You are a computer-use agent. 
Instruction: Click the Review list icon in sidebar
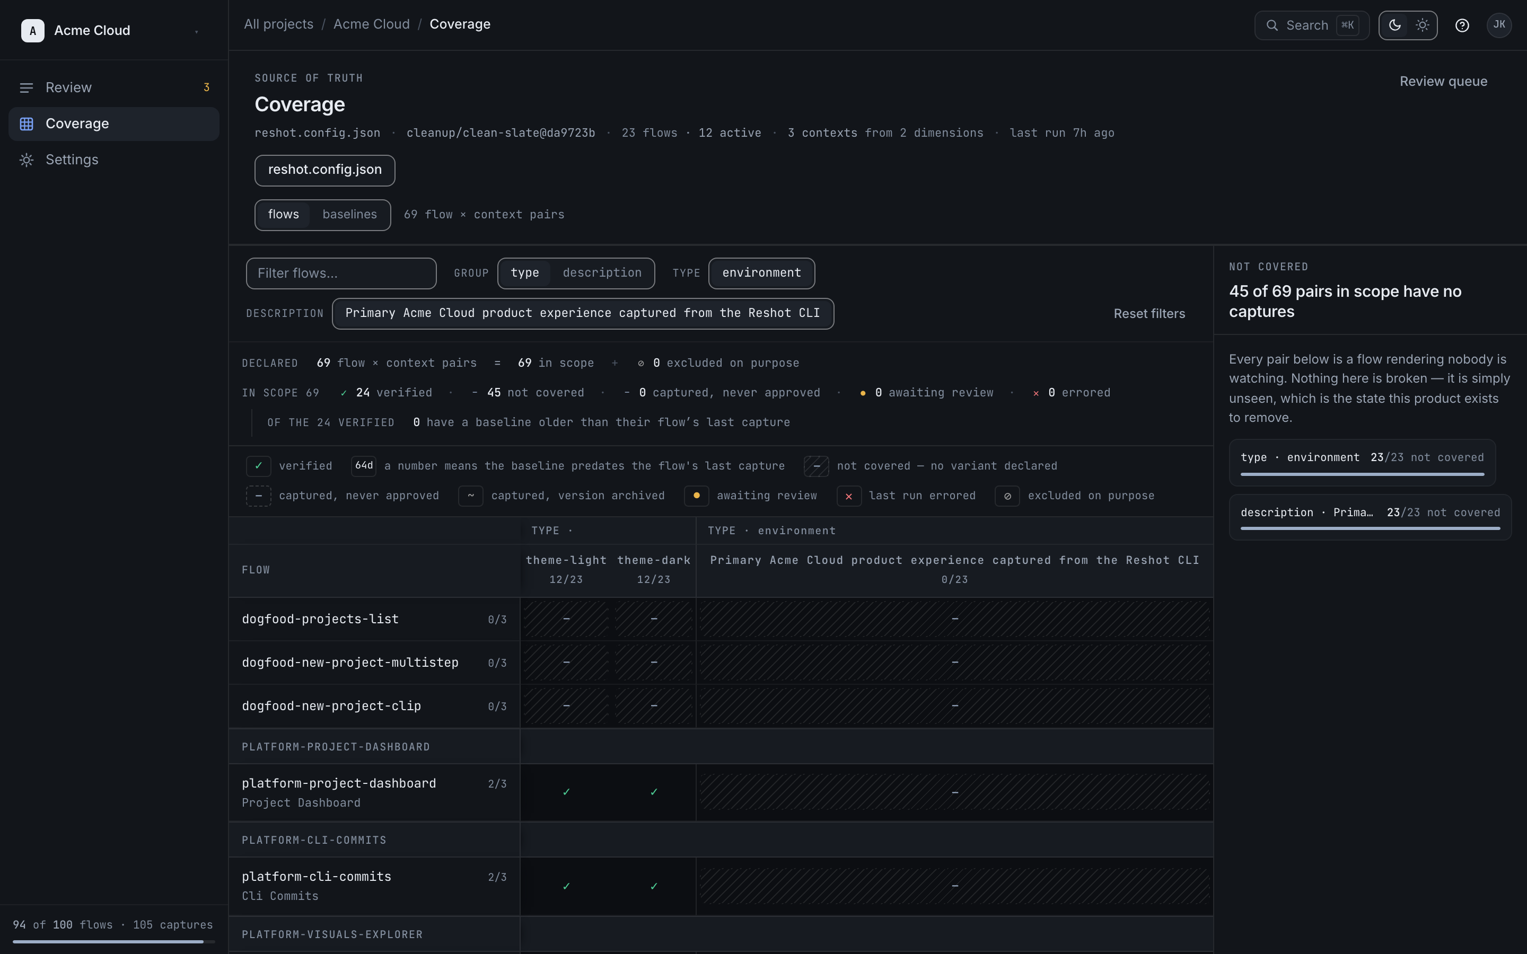tap(27, 87)
